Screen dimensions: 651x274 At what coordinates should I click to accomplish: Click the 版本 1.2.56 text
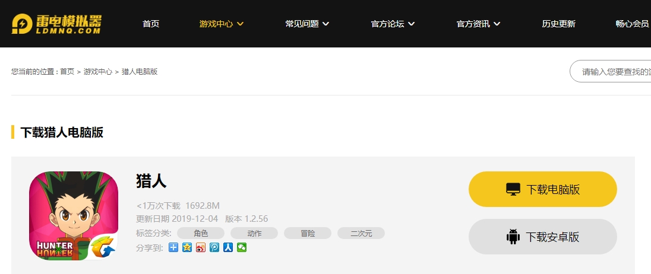click(247, 218)
